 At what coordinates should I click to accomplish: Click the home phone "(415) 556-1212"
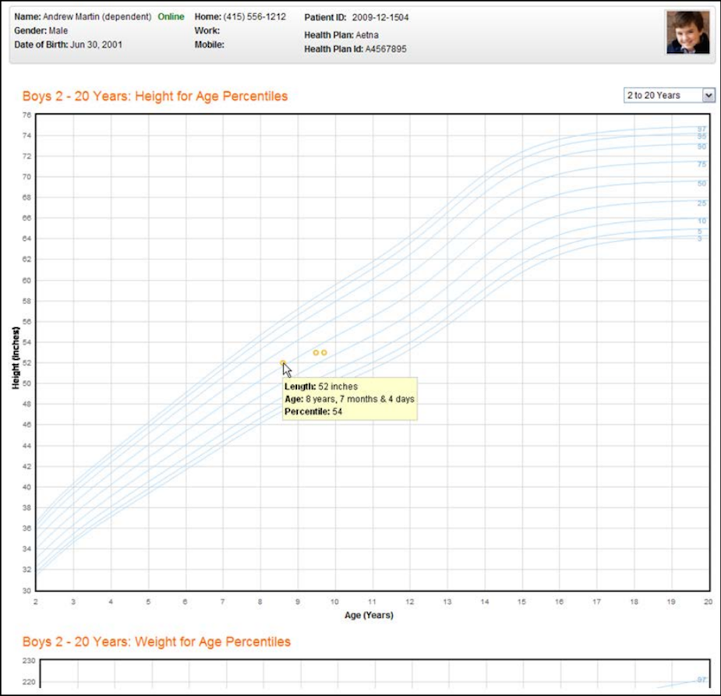coord(255,16)
